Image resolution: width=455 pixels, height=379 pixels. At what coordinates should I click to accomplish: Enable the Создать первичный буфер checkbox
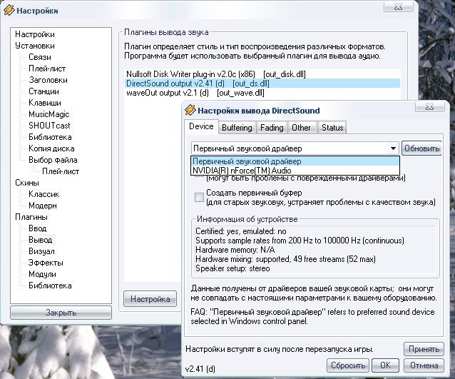(200, 197)
